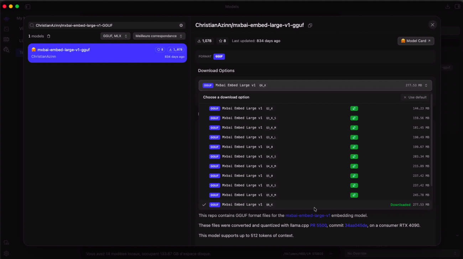The width and height of the screenshot is (463, 259).
Task: Collapse the Q6_K download option selector
Action: [315, 86]
